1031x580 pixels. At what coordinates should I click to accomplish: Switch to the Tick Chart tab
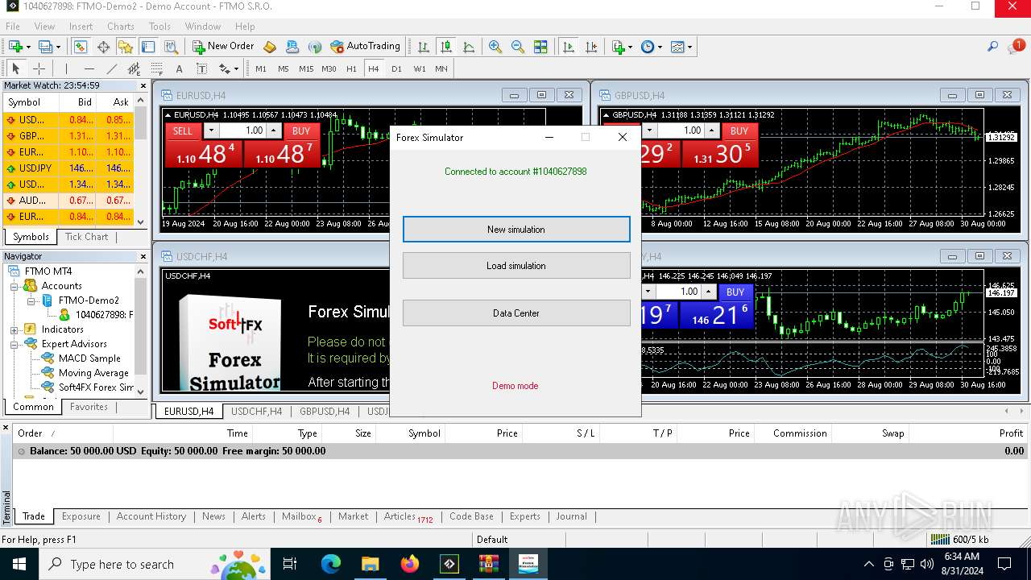(86, 237)
